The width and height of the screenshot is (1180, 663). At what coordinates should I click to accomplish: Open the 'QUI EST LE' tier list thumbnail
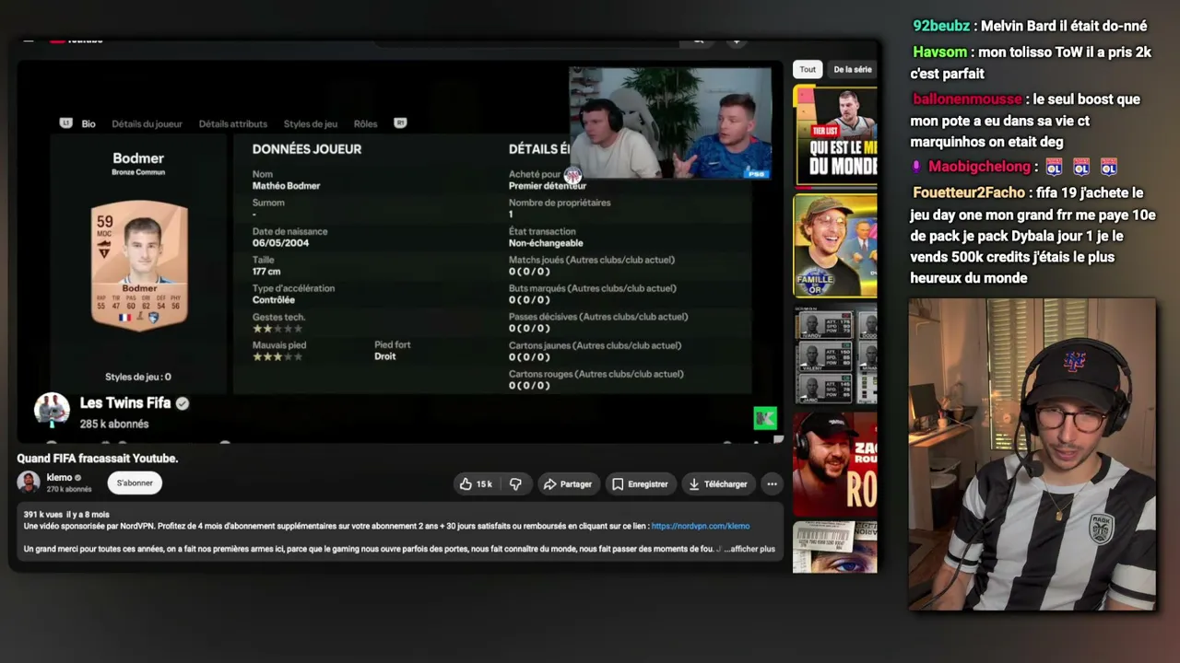point(835,136)
